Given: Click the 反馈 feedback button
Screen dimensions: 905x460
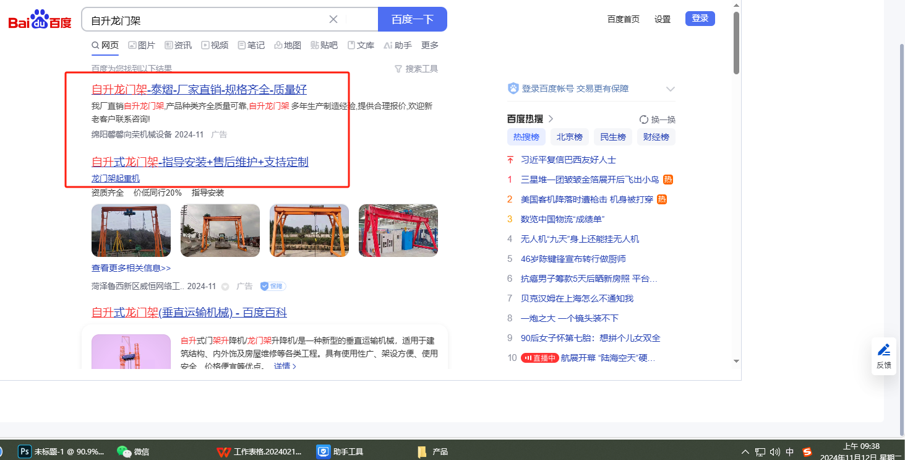Looking at the screenshot, I should tap(884, 356).
